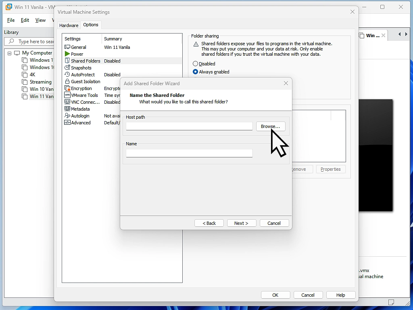Select Streaming VM in Library tree
The width and height of the screenshot is (413, 310).
41,82
